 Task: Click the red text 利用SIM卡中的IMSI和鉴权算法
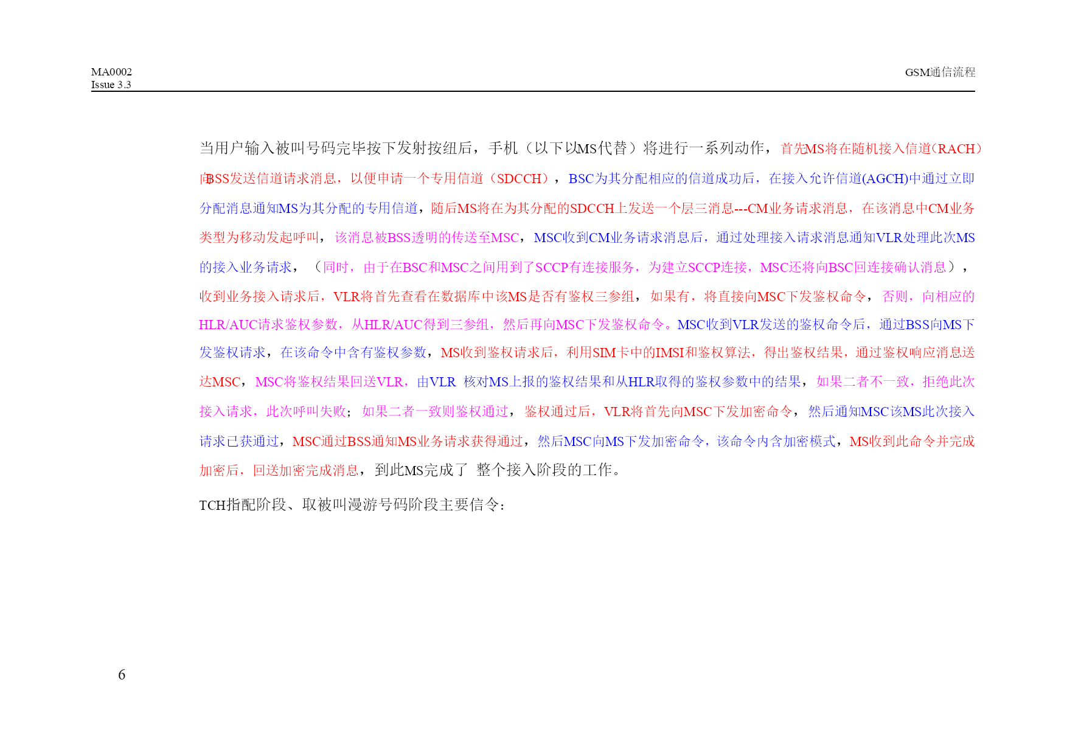coord(658,352)
